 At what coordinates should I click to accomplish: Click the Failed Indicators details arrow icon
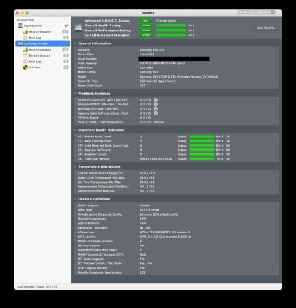[156, 100]
